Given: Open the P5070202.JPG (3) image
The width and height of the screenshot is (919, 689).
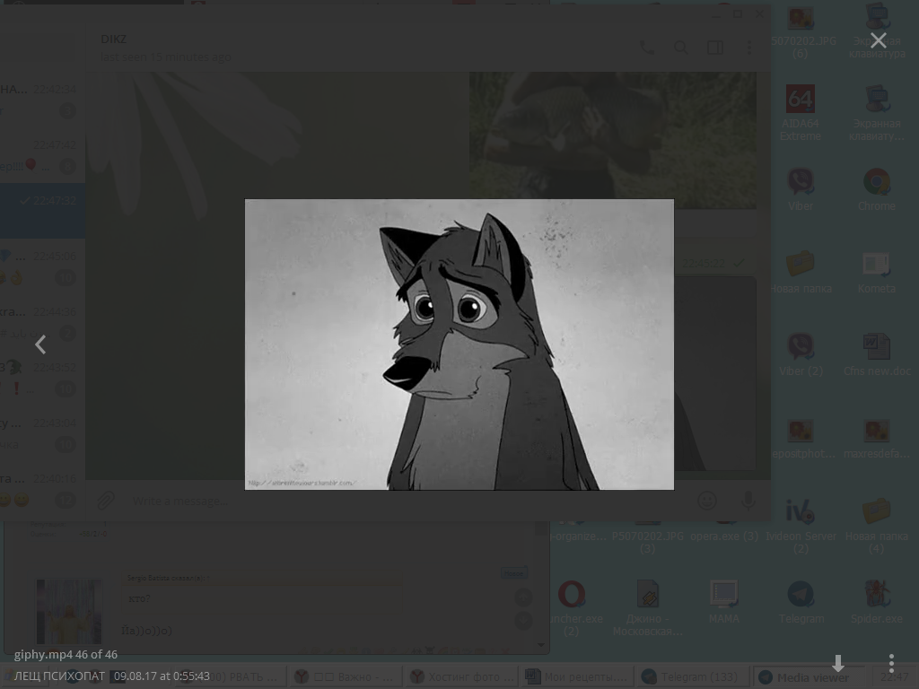Looking at the screenshot, I should 648,536.
